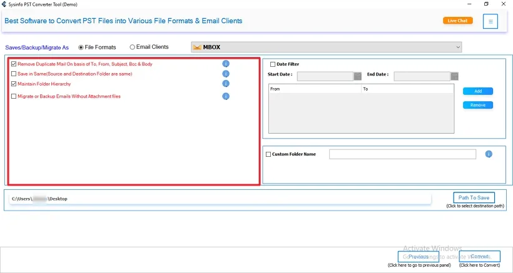Click info icon beside Save in Same
The height and width of the screenshot is (273, 513).
[226, 74]
